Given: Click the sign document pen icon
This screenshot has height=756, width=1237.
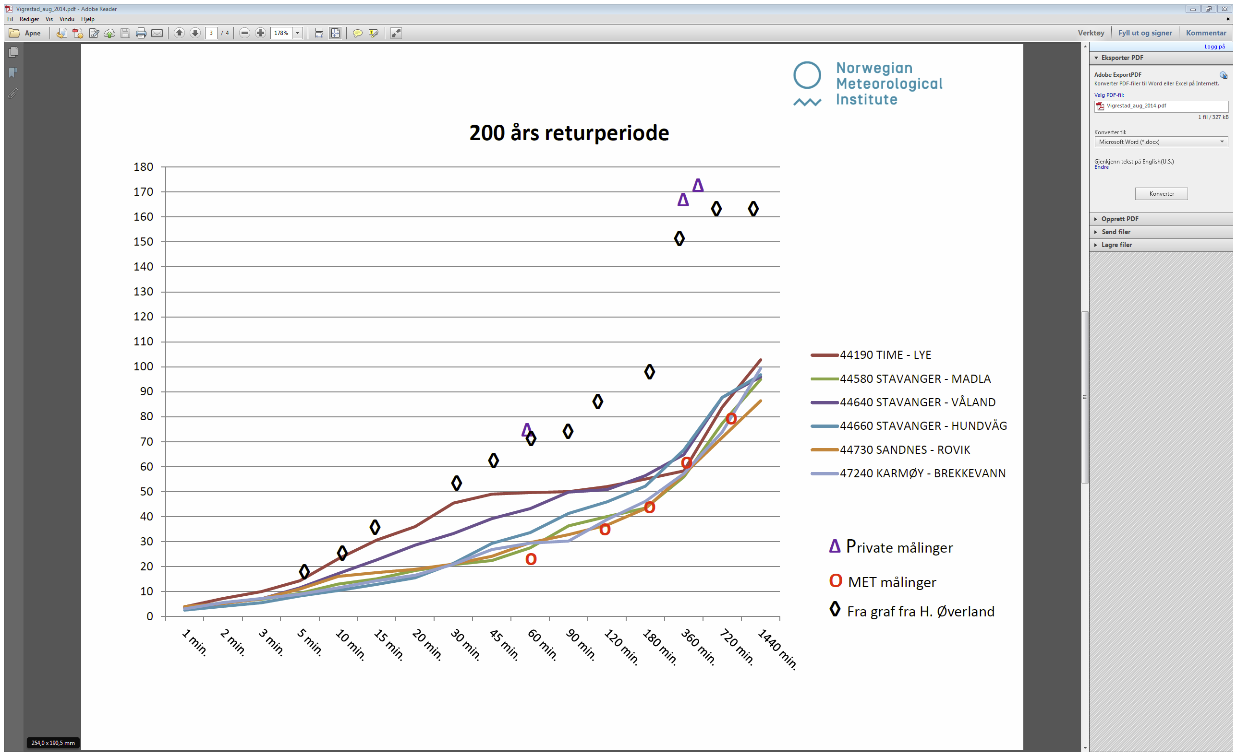Looking at the screenshot, I should pyautogui.click(x=94, y=33).
